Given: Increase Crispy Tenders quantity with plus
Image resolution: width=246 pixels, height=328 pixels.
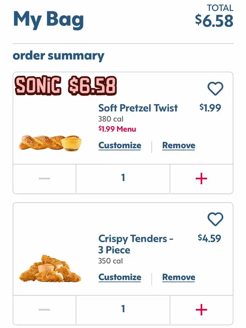Looking at the screenshot, I should point(201,310).
